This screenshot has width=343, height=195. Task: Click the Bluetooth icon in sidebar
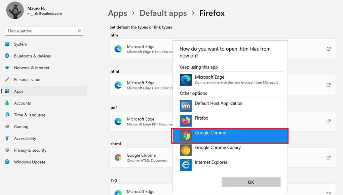tap(7, 56)
